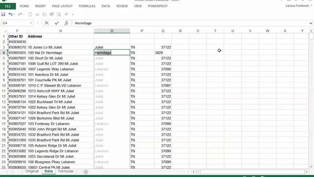Open the Name Box dropdown arrow
Image resolution: width=314 pixels, height=177 pixels.
point(31,23)
